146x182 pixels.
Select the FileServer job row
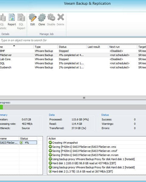click(73, 55)
